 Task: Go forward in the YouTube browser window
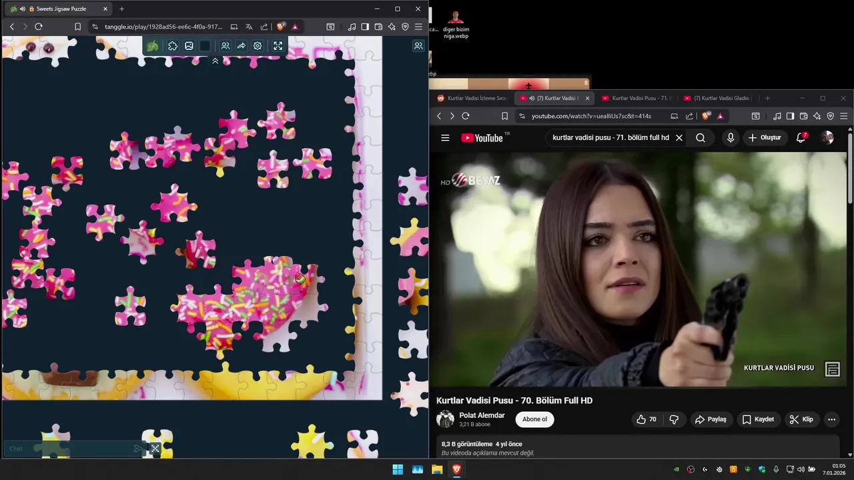[x=452, y=116]
